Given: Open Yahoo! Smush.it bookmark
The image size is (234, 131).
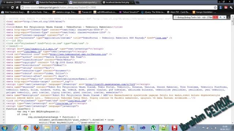Looking at the screenshot, I should [x=129, y=12].
